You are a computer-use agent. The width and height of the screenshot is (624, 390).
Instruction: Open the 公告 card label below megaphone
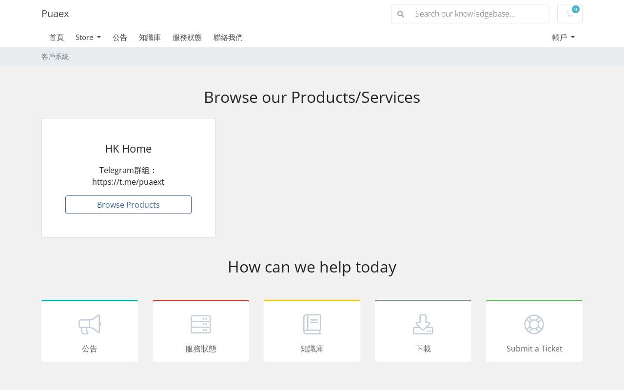pyautogui.click(x=90, y=349)
